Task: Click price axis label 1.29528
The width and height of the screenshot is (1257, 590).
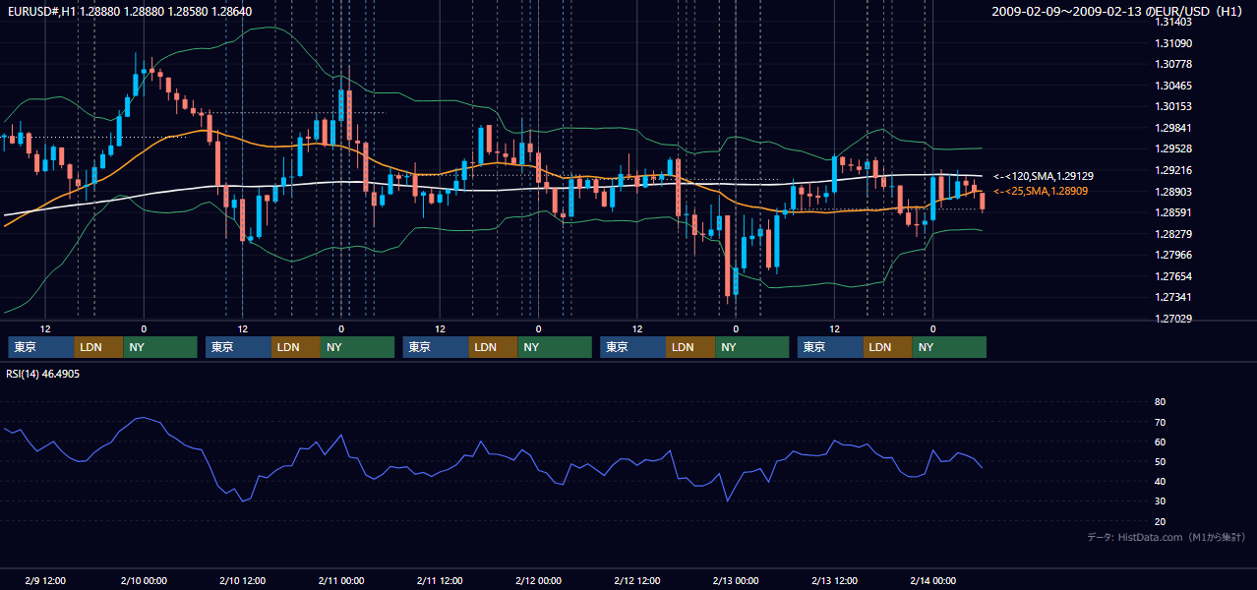Action: pos(1173,148)
